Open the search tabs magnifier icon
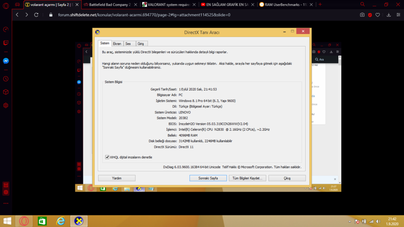The image size is (404, 227). (x=363, y=4)
